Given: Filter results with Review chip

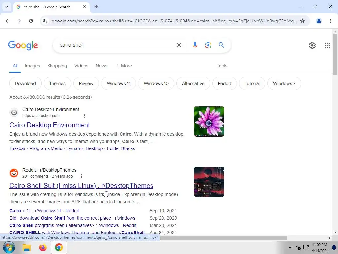Looking at the screenshot, I should click(x=86, y=83).
